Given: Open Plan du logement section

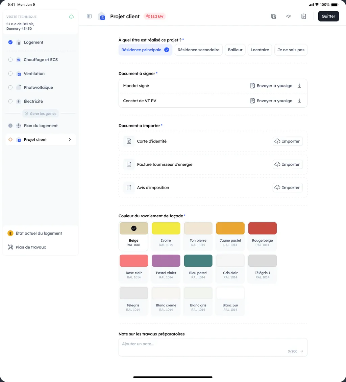Looking at the screenshot, I should click(41, 126).
